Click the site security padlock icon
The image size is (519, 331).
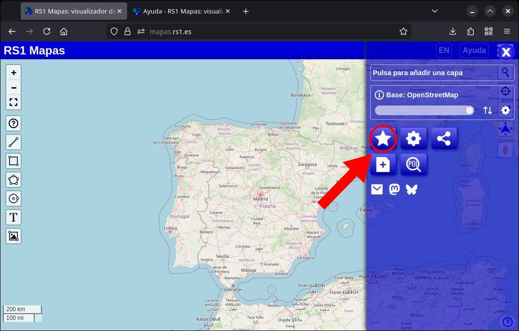point(128,31)
